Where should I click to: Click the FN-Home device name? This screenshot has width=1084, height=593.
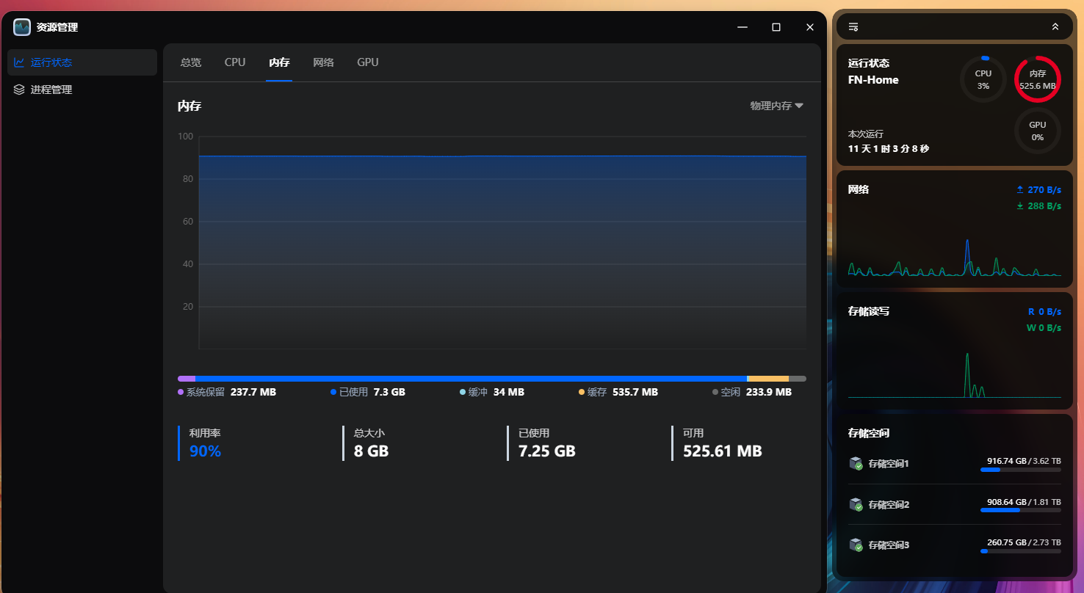pyautogui.click(x=873, y=80)
